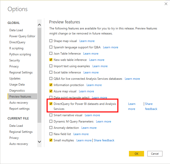The height and width of the screenshot is (164, 170).
Task: Confirm changes with the OK button
Action: 137,154
